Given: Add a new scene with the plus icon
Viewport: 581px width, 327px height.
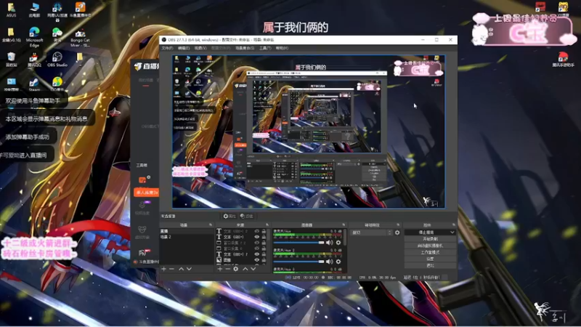Looking at the screenshot, I should [x=164, y=268].
